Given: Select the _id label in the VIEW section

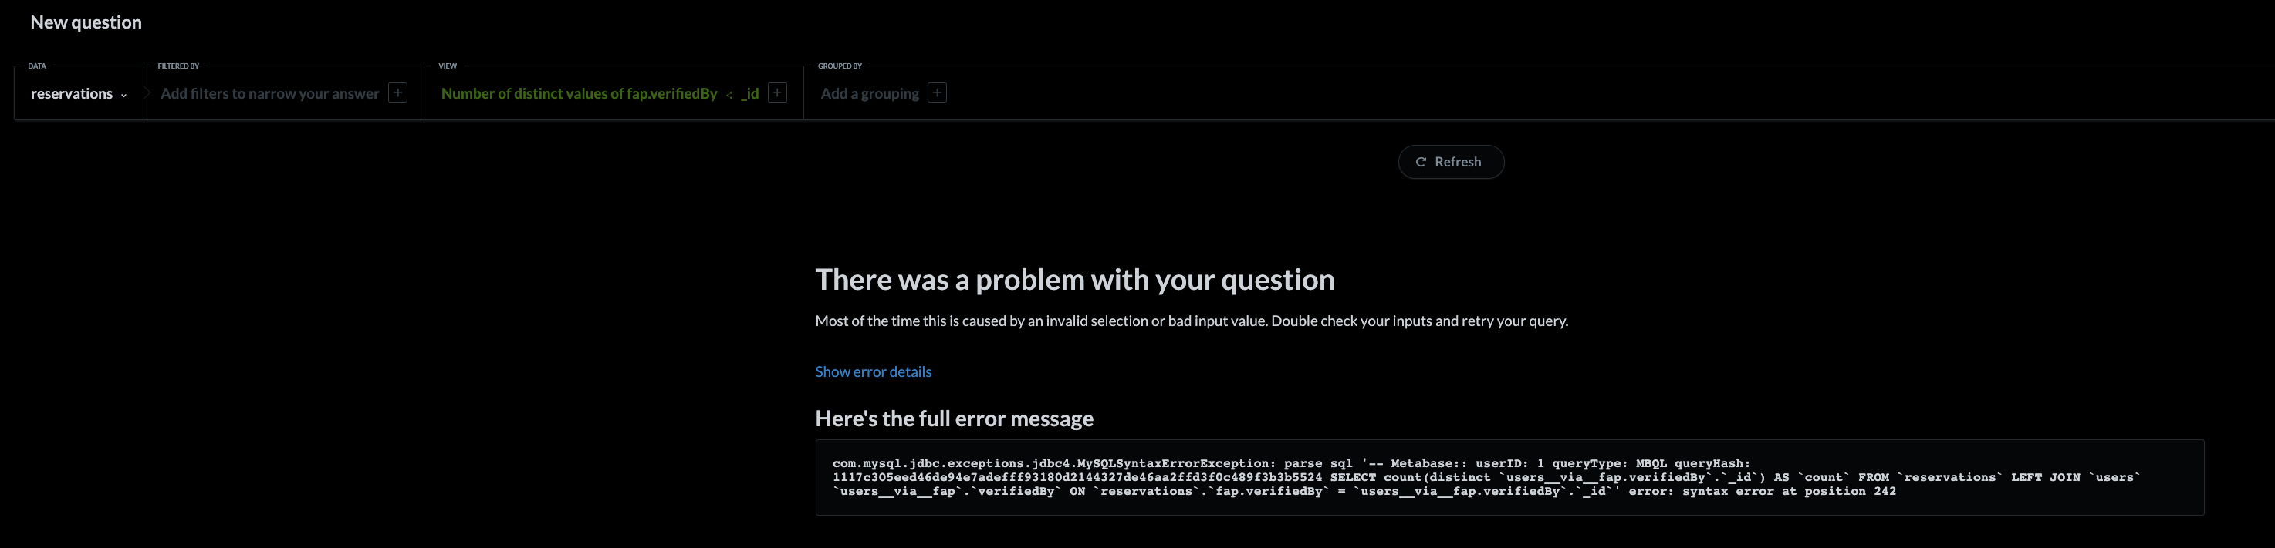Looking at the screenshot, I should click(750, 92).
